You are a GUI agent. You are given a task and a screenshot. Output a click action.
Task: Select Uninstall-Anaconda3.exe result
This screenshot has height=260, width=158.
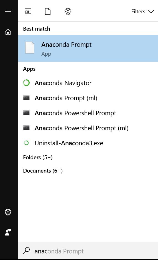[x=88, y=143]
